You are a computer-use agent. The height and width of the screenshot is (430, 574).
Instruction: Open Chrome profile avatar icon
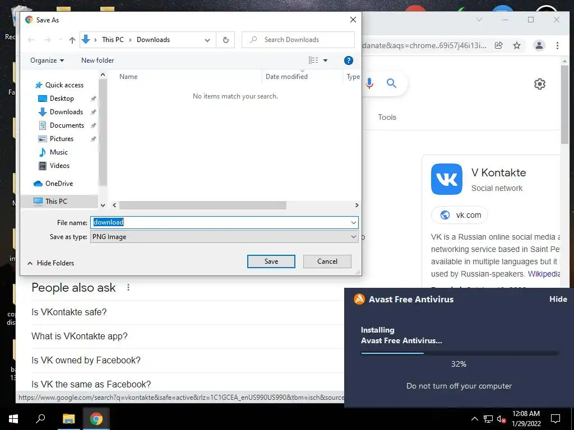(539, 45)
